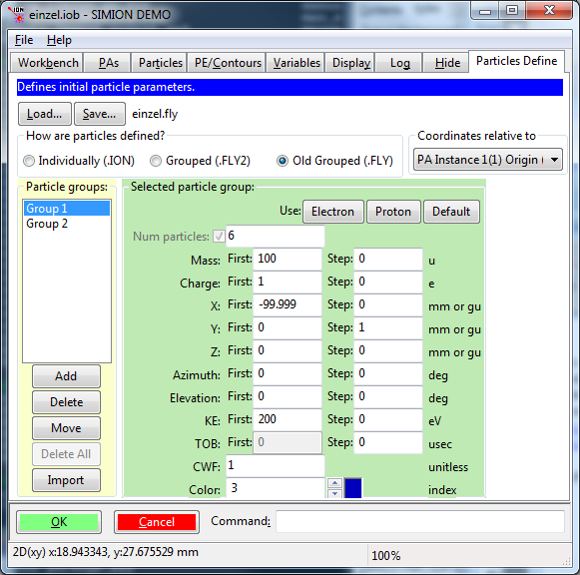Viewport: 580px width, 575px height.
Task: Switch to the PE/Contours tab
Action: pos(228,63)
